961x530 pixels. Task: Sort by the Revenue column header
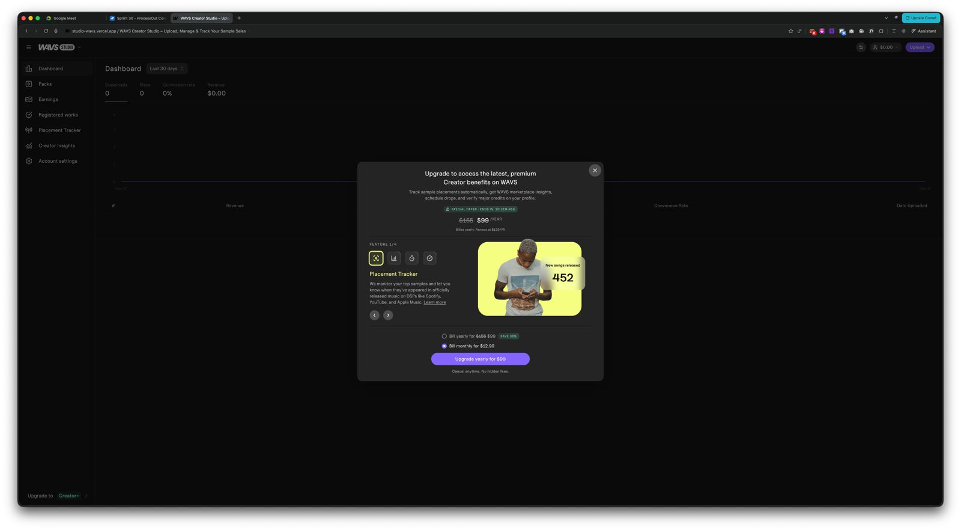235,206
